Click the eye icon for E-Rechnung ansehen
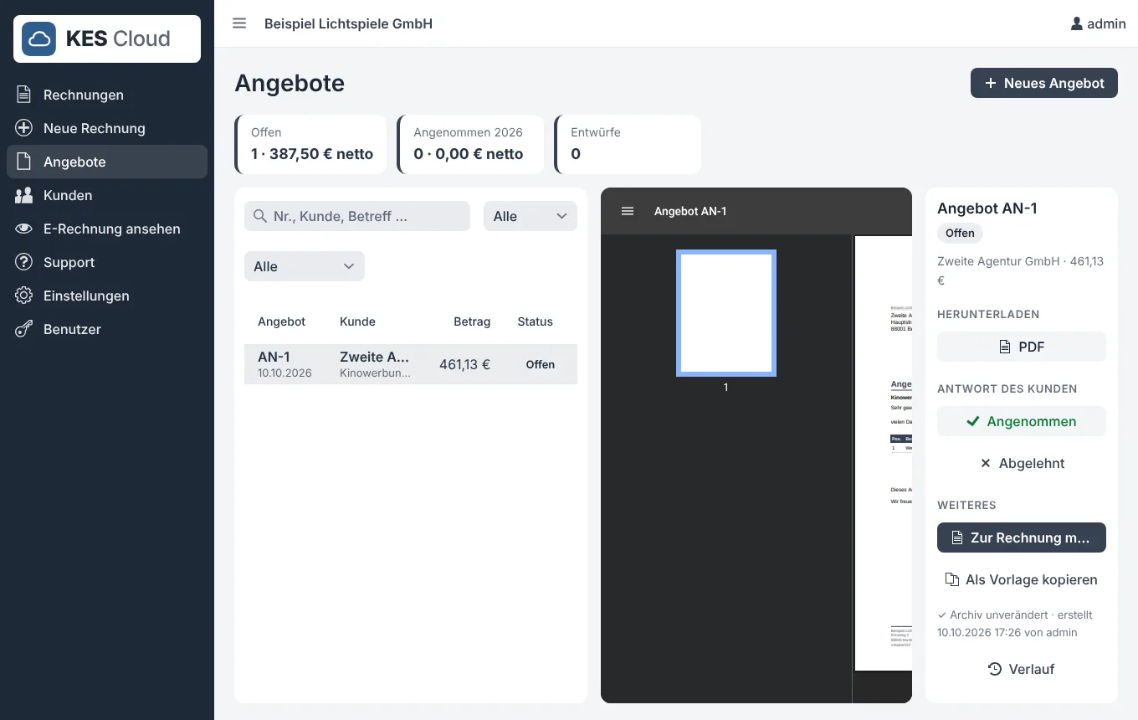This screenshot has height=720, width=1138. (24, 229)
